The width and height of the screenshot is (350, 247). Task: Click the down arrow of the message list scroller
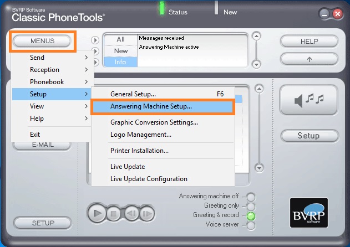pyautogui.click(x=257, y=64)
